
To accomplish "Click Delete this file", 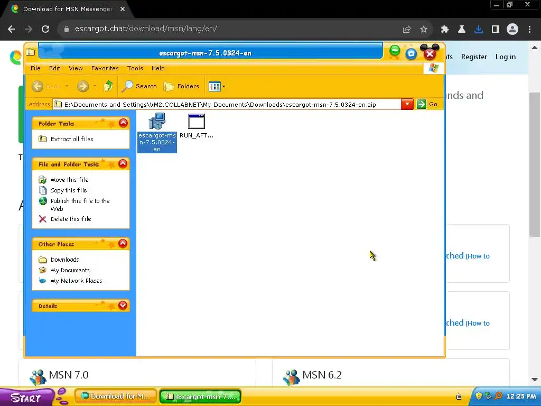I will click(71, 219).
